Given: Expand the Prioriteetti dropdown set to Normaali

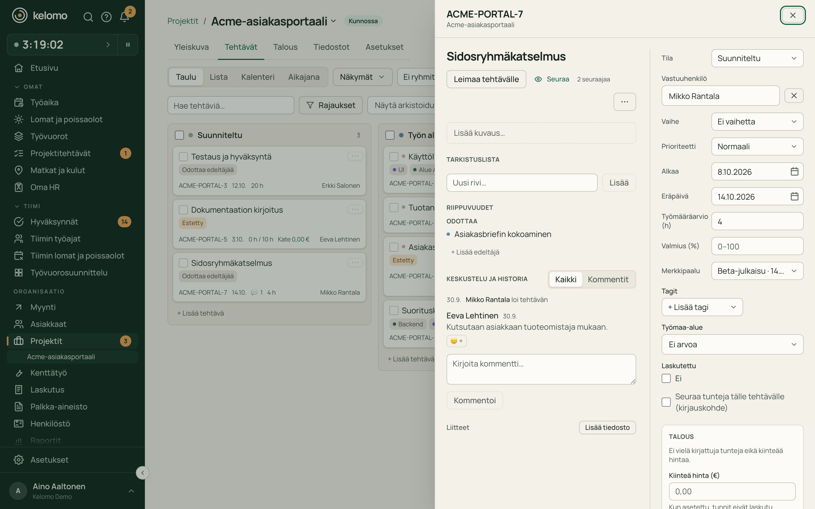Looking at the screenshot, I should point(757,146).
